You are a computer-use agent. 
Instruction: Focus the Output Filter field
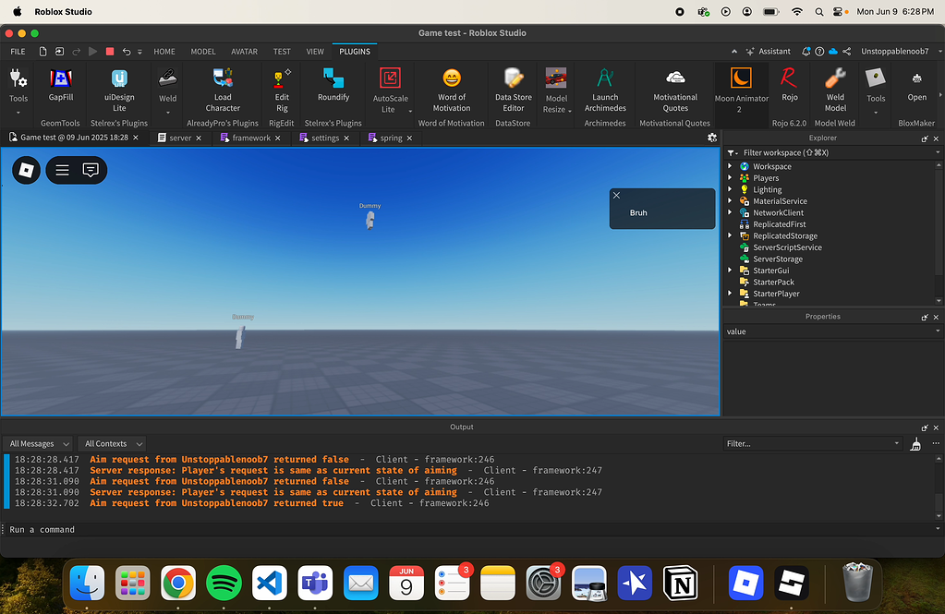click(x=812, y=443)
